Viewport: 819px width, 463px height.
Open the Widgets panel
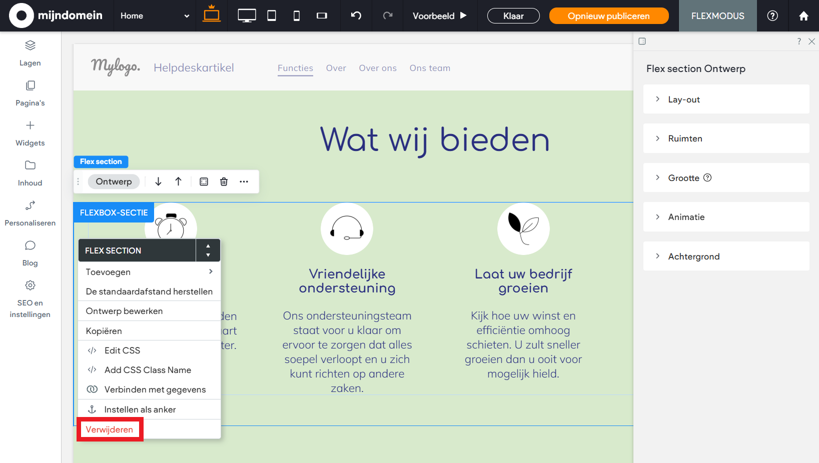[x=30, y=133]
